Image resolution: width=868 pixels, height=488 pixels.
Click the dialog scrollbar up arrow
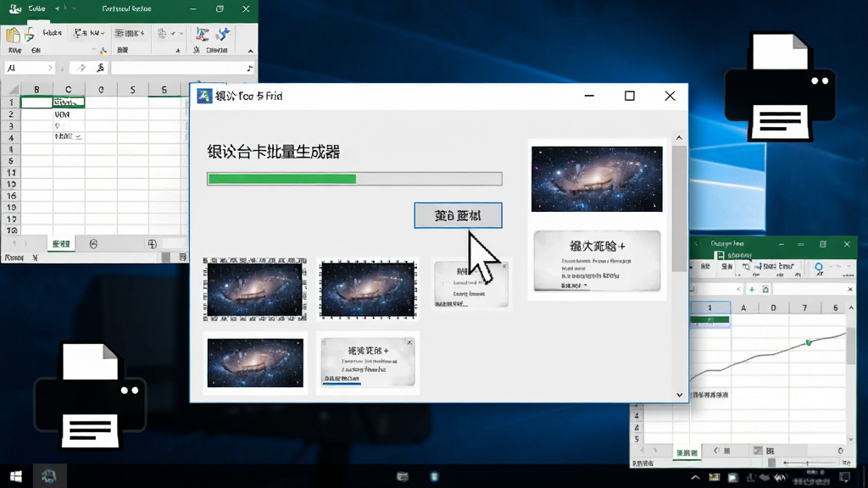pyautogui.click(x=679, y=138)
